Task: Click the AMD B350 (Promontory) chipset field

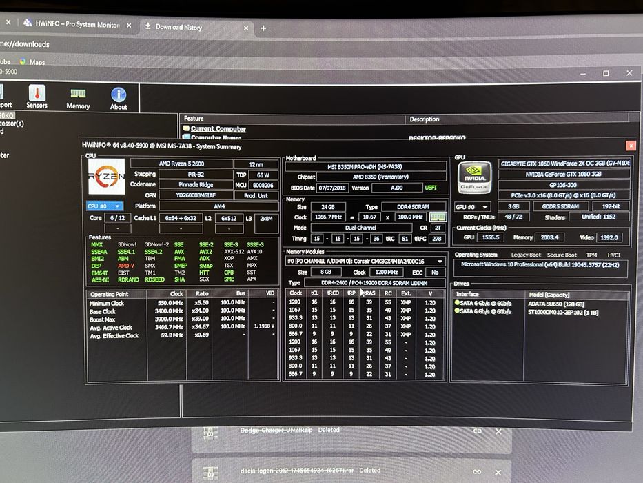Action: pos(380,177)
